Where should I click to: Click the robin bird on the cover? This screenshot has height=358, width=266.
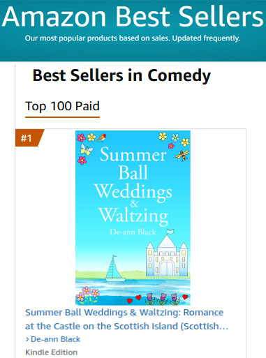101,137
